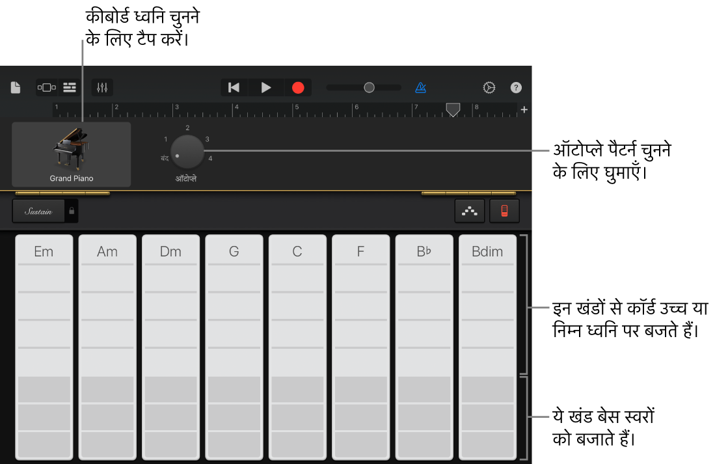Set Autoplay to position 1

(x=165, y=139)
